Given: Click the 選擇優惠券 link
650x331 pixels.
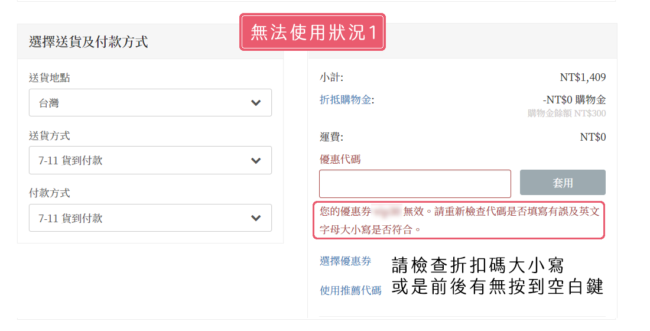Looking at the screenshot, I should [346, 261].
